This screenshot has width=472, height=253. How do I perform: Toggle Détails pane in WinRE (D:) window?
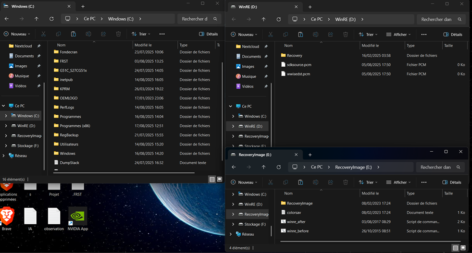coord(453,35)
